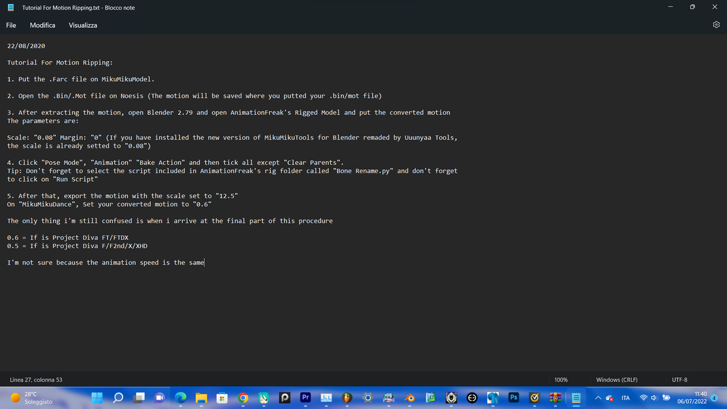This screenshot has height=409, width=727.
Task: Launch FL Studio from taskbar
Action: coord(347,398)
